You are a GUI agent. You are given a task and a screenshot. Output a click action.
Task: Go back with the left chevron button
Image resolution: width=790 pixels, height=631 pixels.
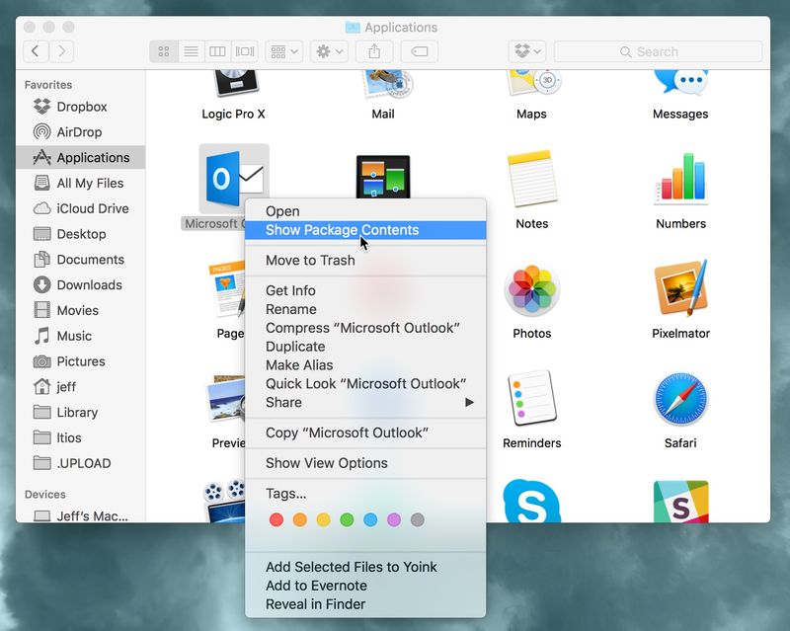[x=36, y=51]
